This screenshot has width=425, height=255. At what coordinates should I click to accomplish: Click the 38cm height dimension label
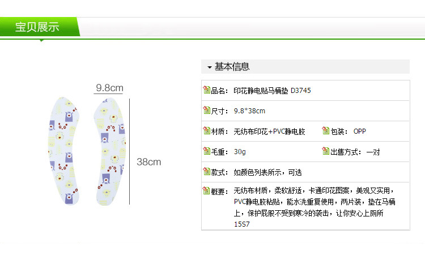[x=149, y=162]
